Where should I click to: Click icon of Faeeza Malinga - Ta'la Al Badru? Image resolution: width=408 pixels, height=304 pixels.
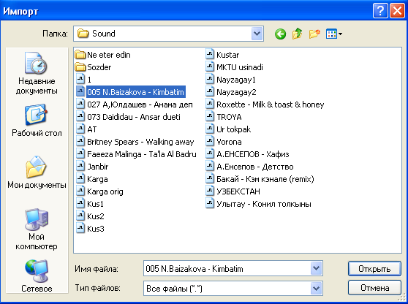[80, 154]
